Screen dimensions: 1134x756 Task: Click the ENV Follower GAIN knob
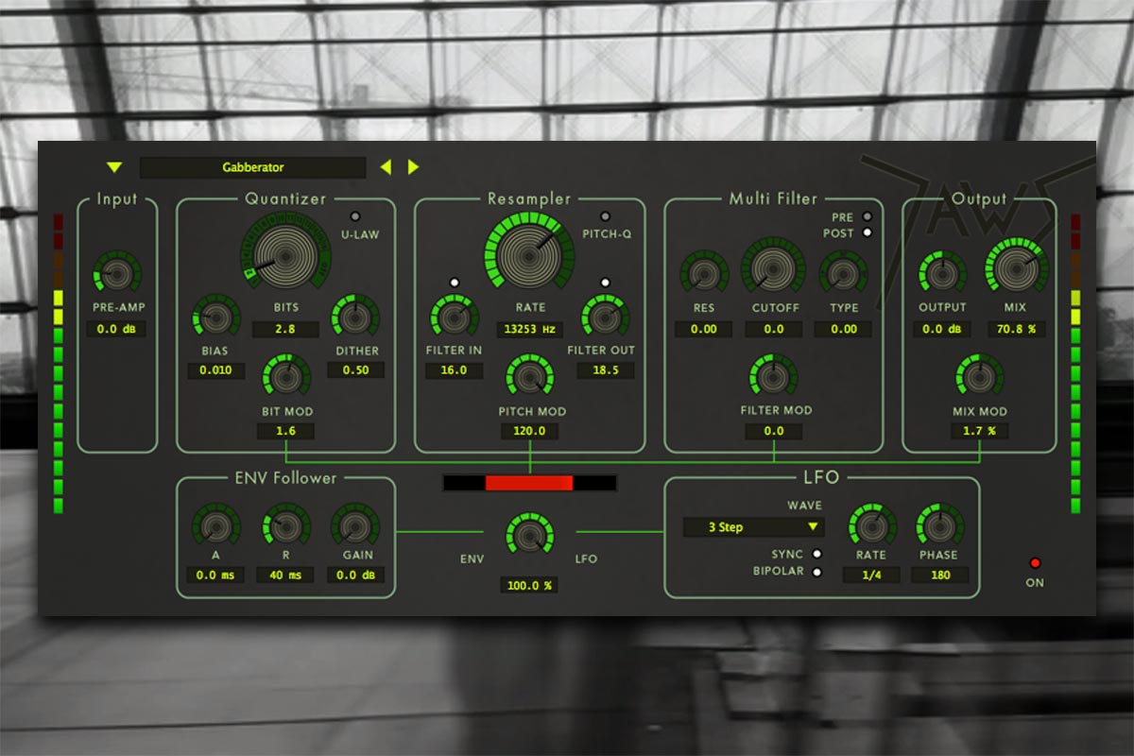click(355, 525)
